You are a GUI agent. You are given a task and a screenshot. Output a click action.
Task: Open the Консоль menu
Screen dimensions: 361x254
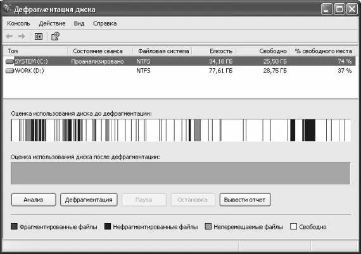tap(18, 23)
